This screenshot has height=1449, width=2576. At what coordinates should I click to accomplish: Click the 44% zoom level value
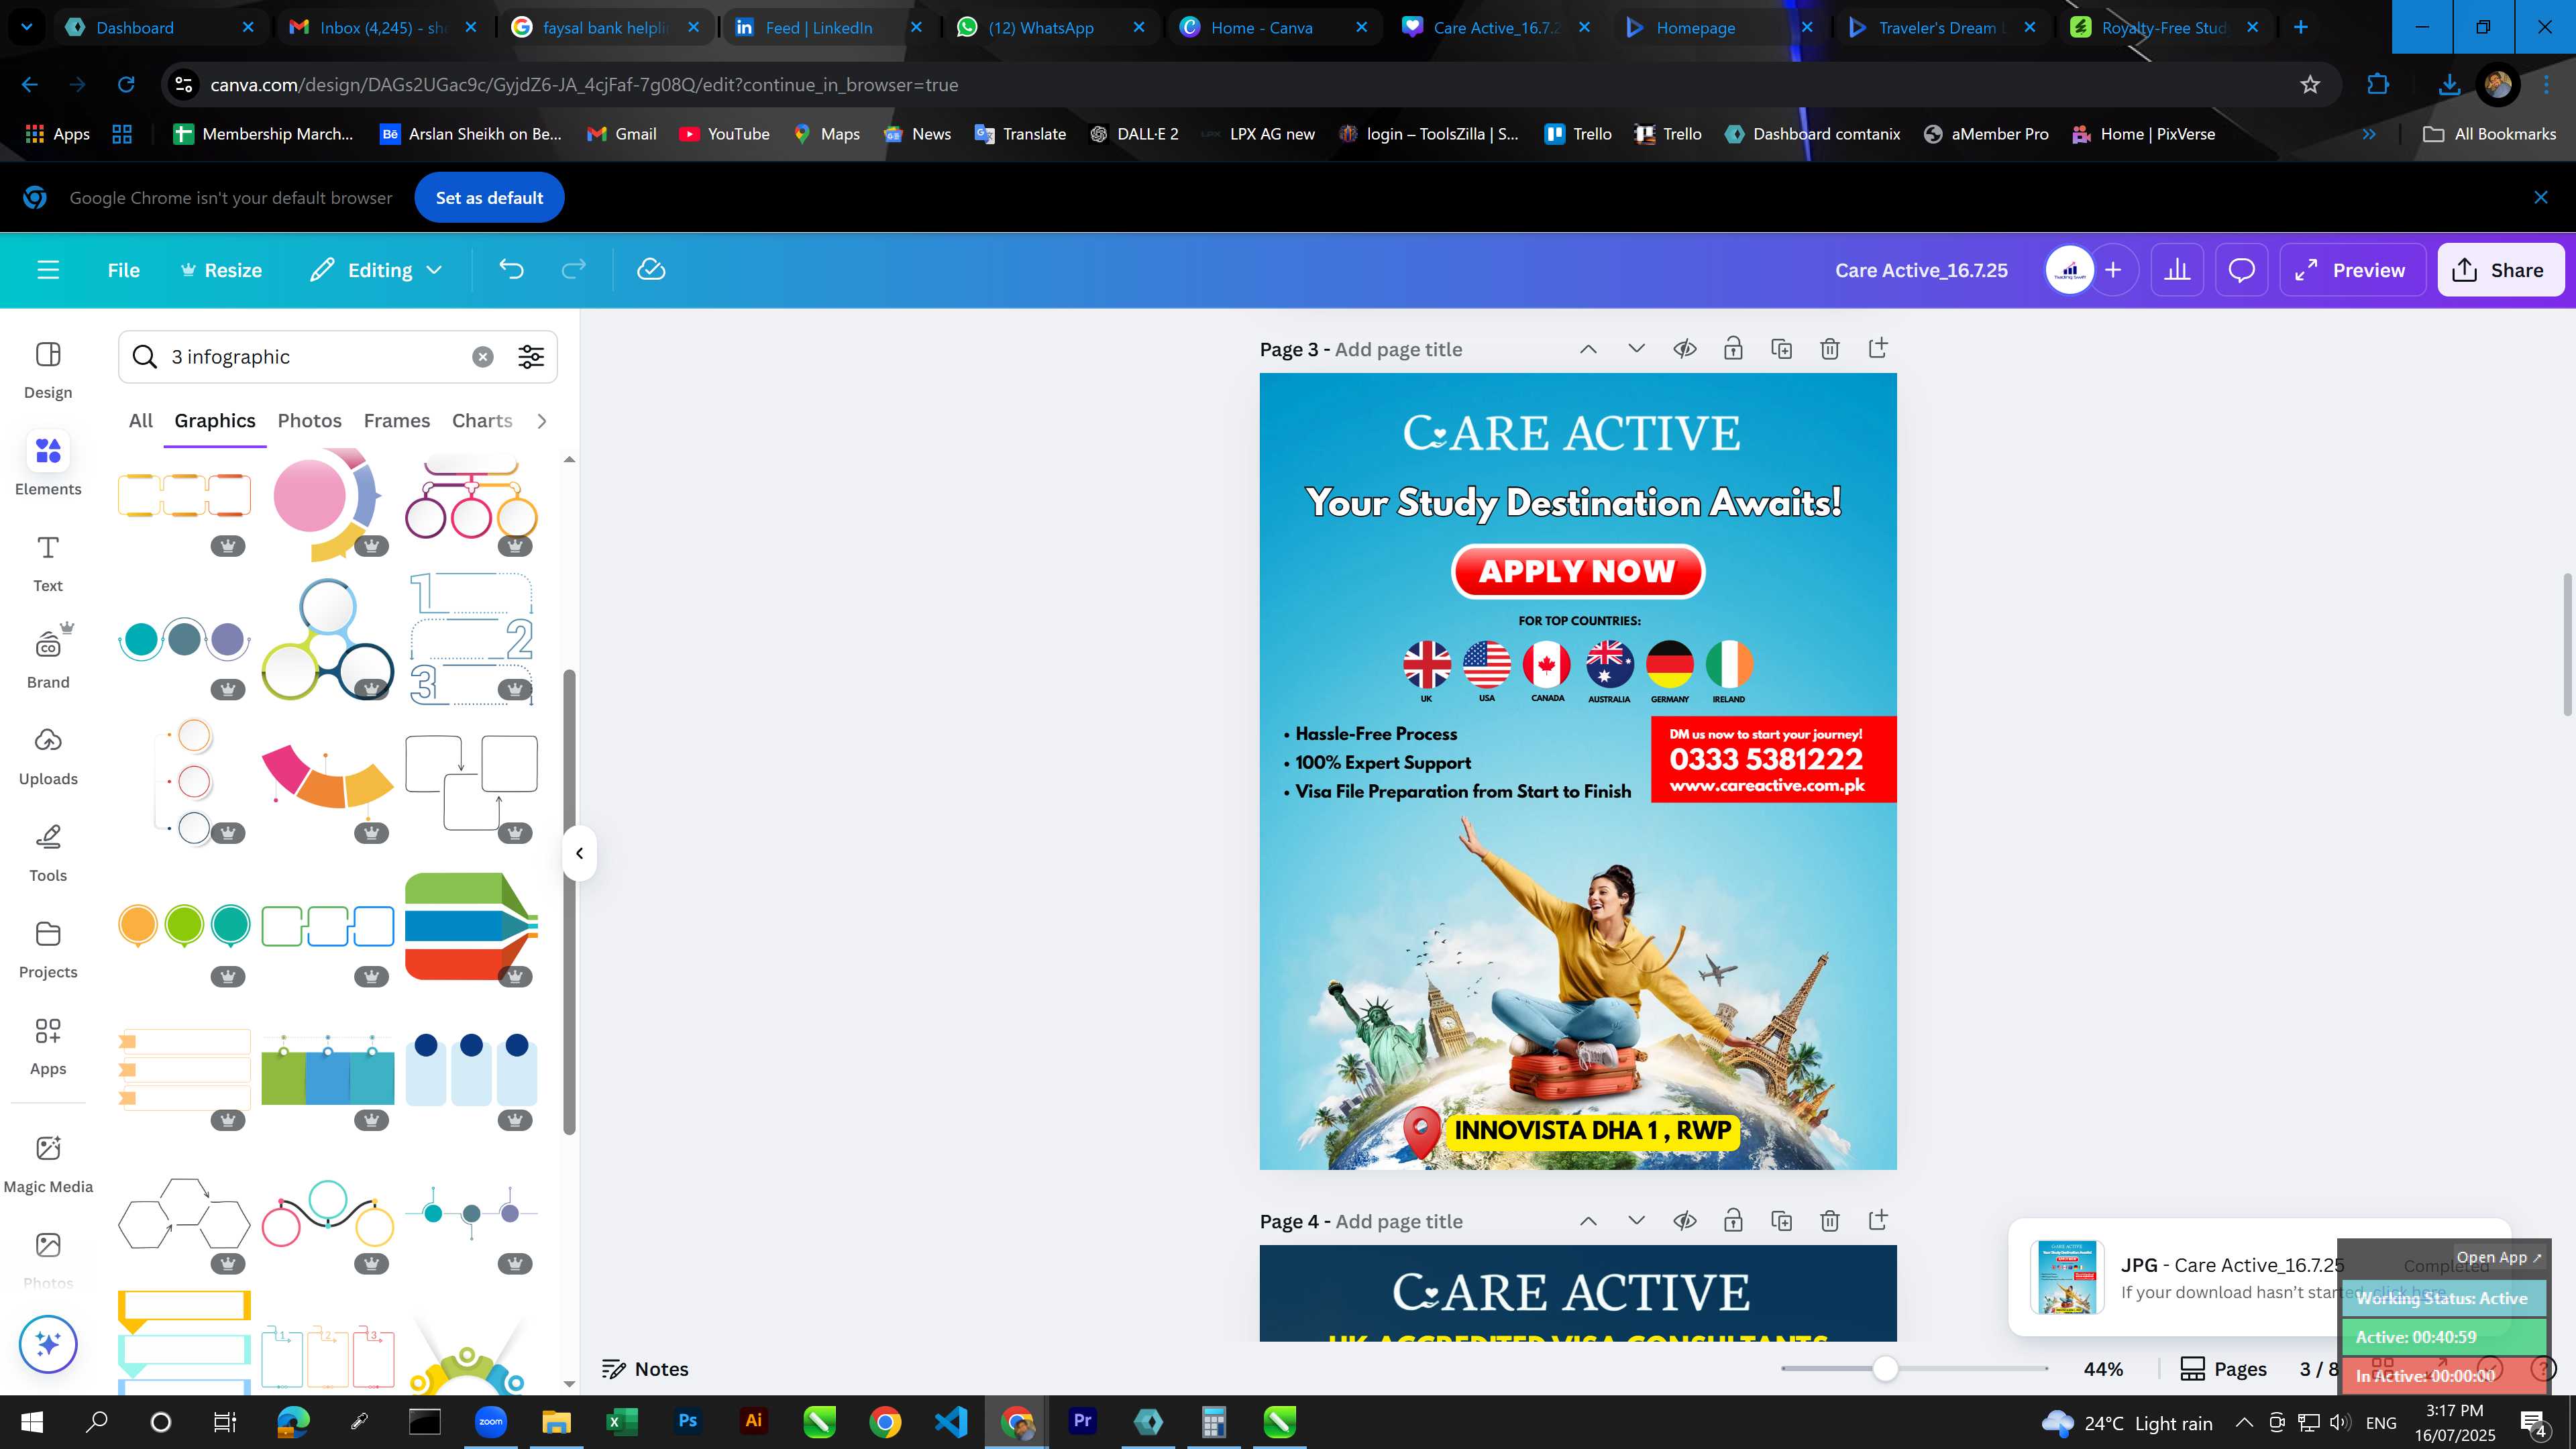(x=2103, y=1369)
